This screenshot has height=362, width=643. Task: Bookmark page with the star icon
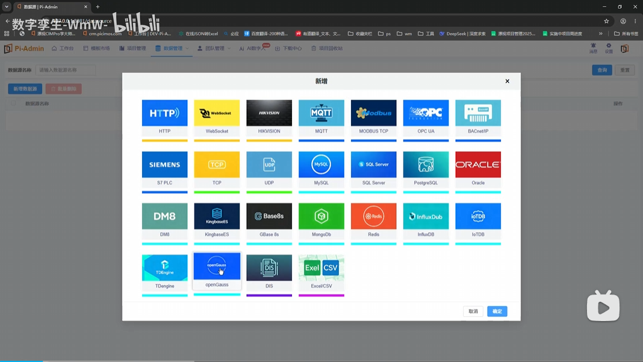coord(606,21)
